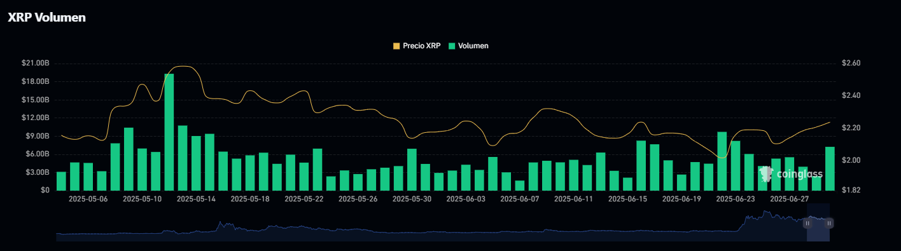Toggle the Volumen legend series
Screen dimensions: 901x251
(x=468, y=46)
